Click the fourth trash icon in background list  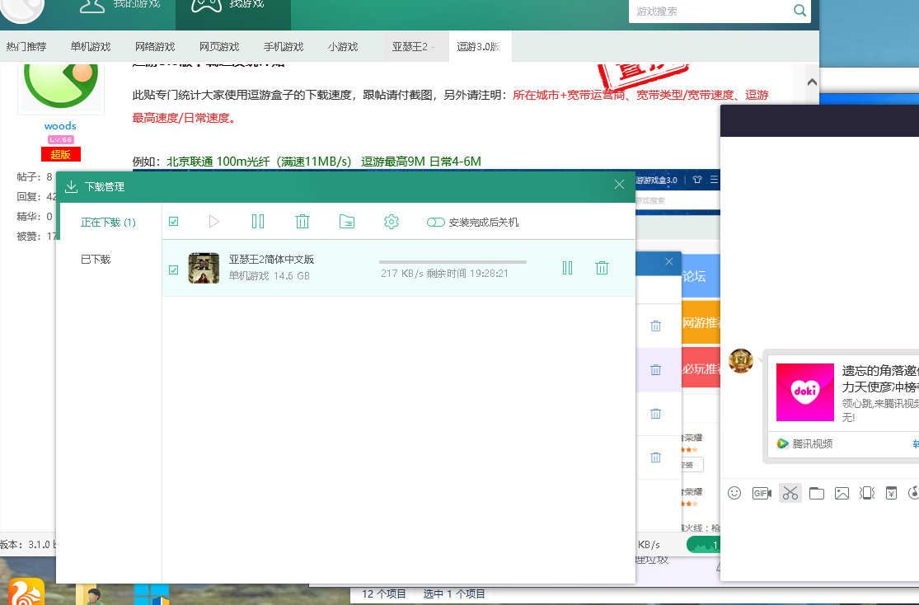(656, 457)
